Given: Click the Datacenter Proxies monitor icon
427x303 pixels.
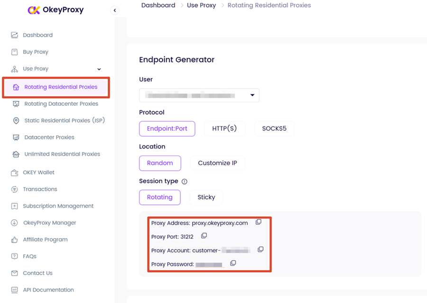Looking at the screenshot, I should 16,138.
